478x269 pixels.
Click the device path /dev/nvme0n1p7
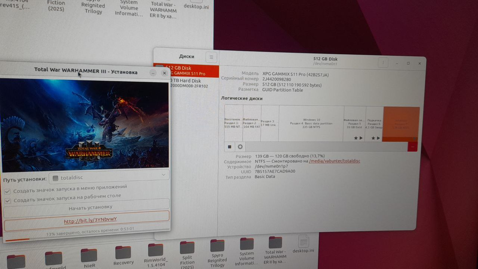coord(271,166)
